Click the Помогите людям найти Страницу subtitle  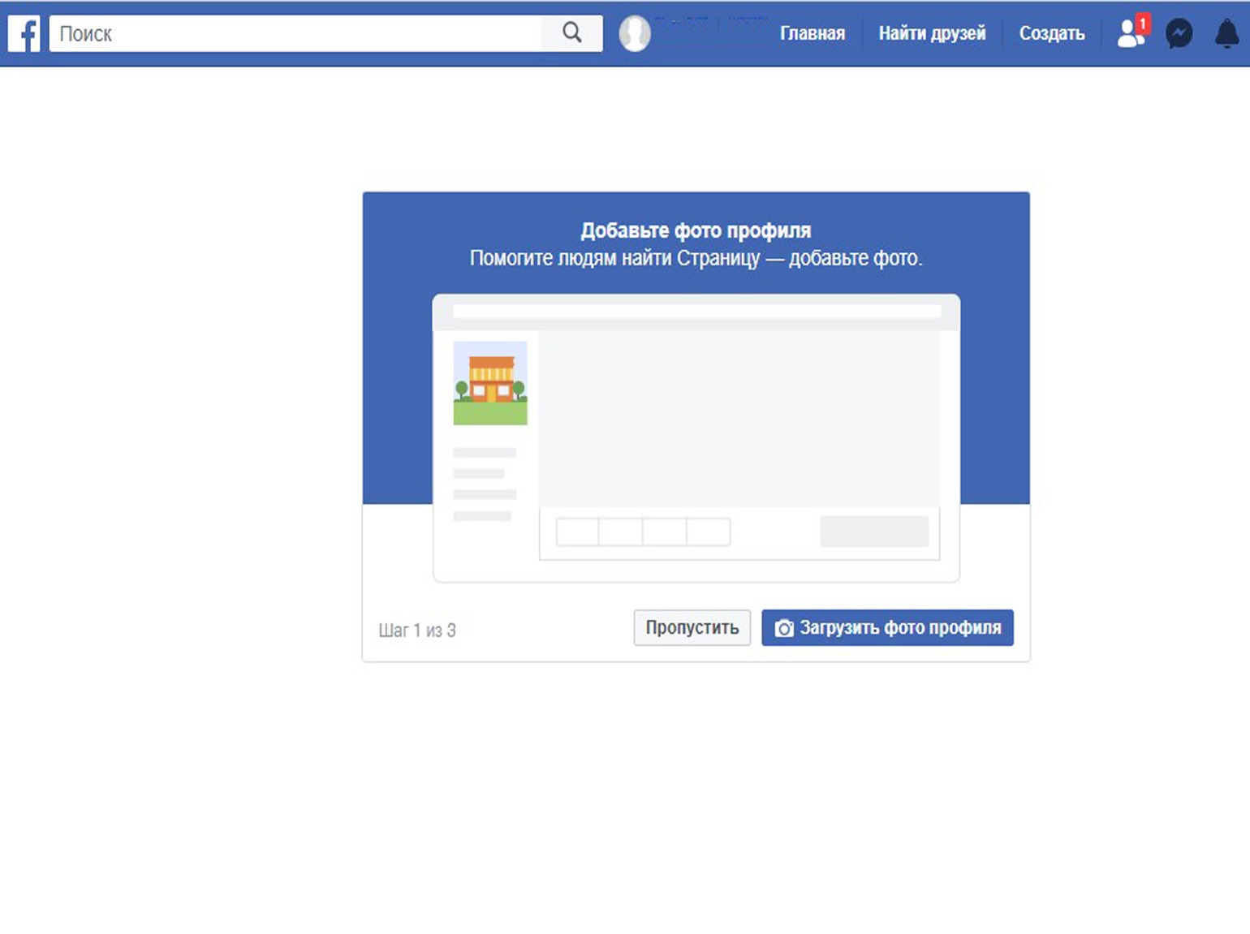click(x=696, y=259)
